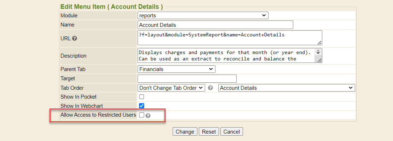Image resolution: width=393 pixels, height=141 pixels.
Task: Click the Change button
Action: (x=185, y=132)
